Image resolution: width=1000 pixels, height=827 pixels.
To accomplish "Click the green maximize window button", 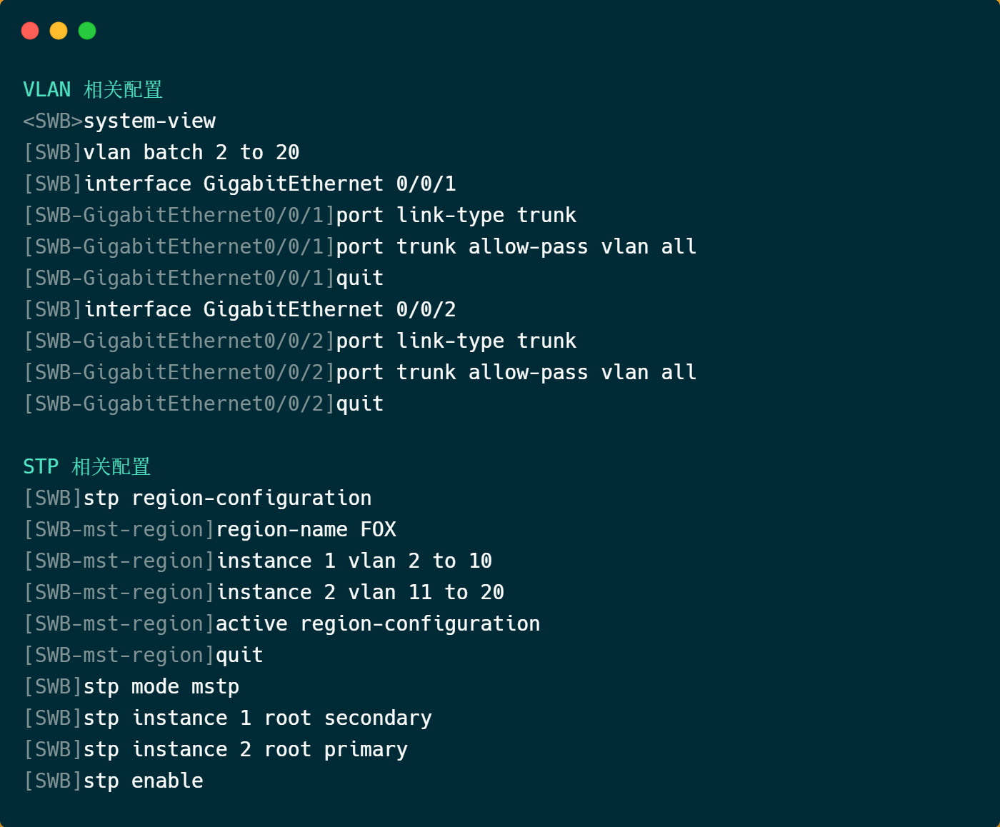I will [x=87, y=31].
